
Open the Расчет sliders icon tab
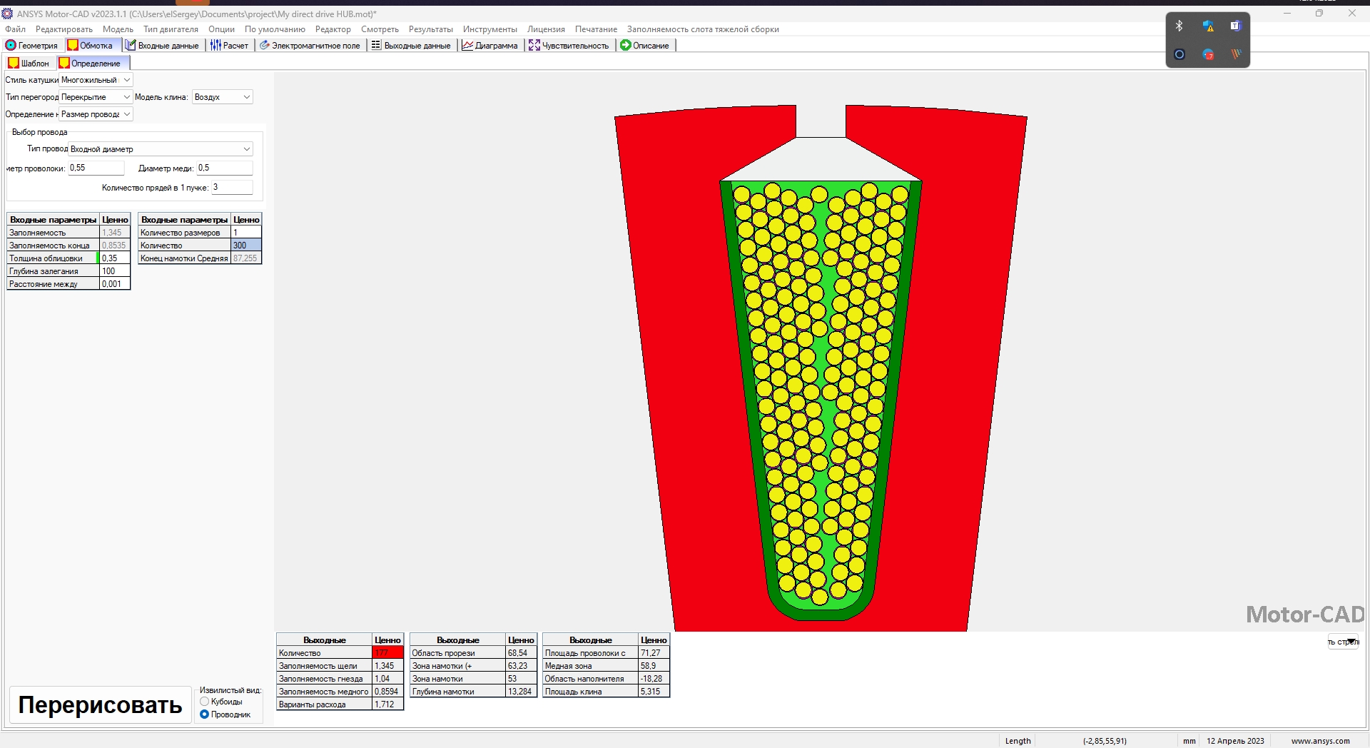215,45
